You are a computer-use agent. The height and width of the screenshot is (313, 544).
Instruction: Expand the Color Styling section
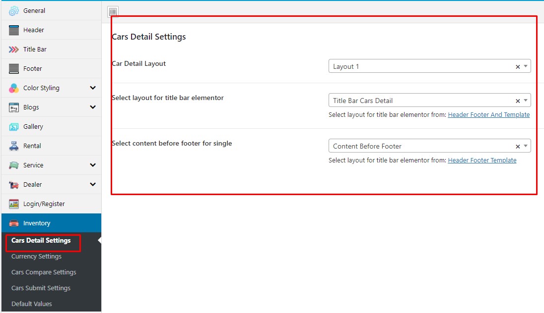point(93,88)
